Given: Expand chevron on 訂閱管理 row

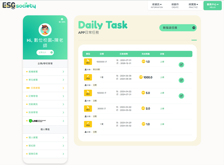Looking at the screenshot, I should (63, 96).
